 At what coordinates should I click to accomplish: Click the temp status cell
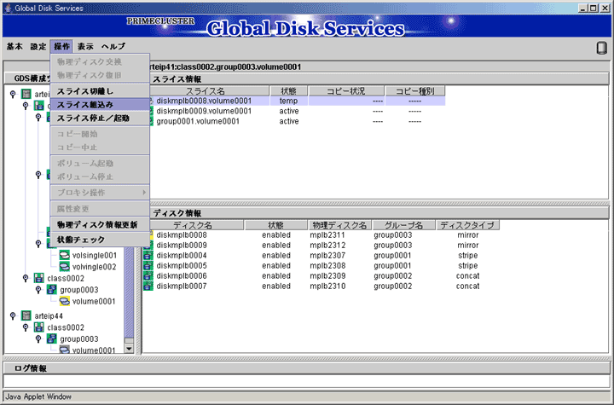288,101
